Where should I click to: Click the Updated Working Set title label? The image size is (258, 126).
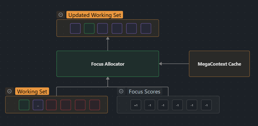(x=95, y=15)
